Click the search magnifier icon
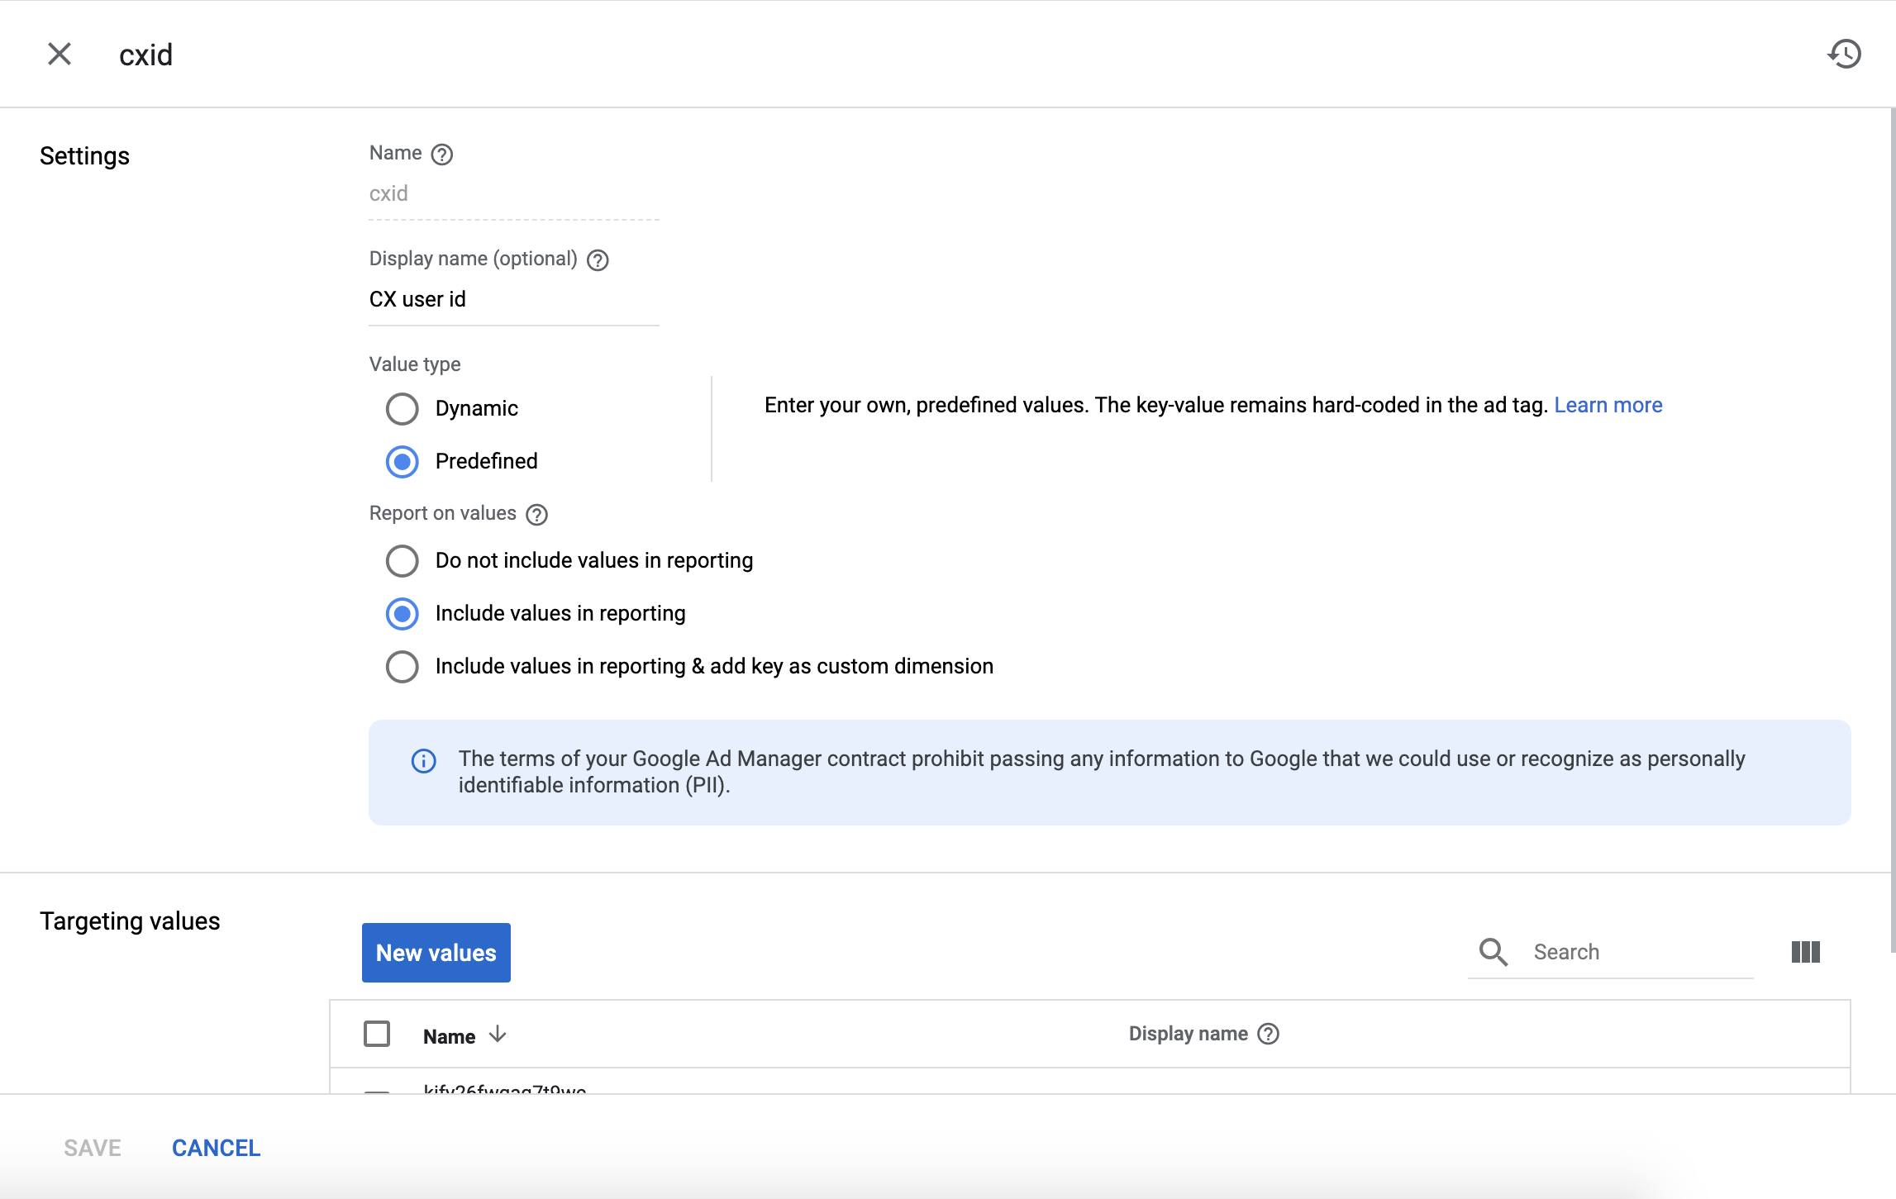 click(1493, 952)
